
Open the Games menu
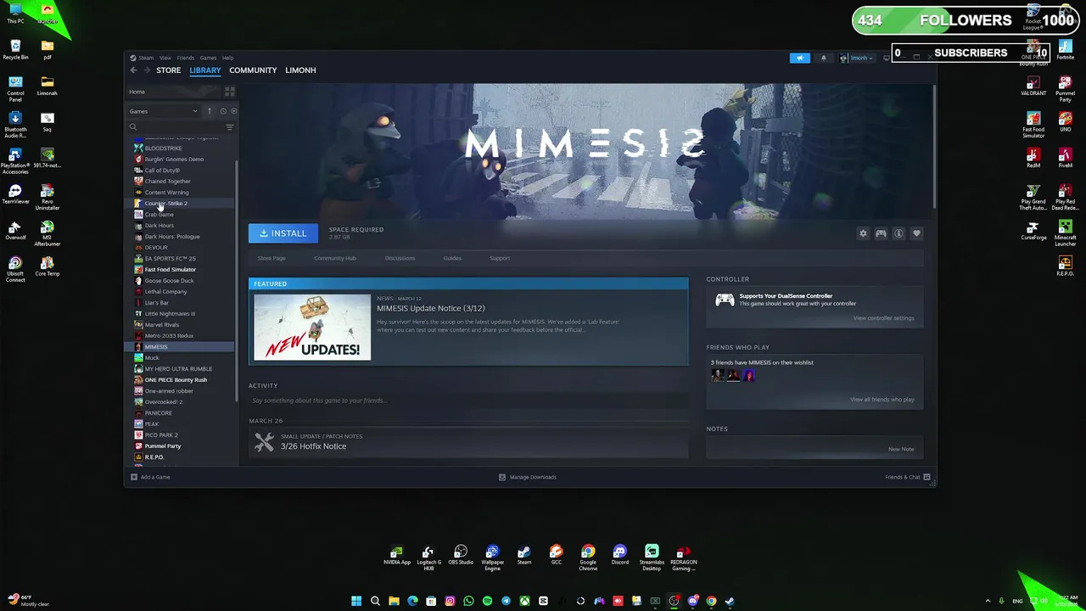208,58
